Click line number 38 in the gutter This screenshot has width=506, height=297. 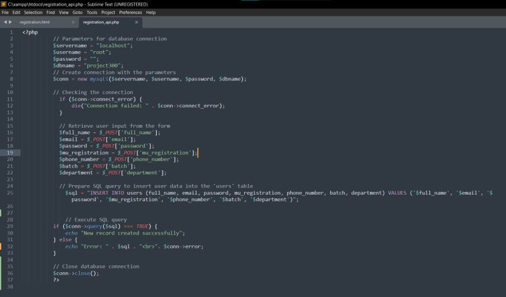10,286
